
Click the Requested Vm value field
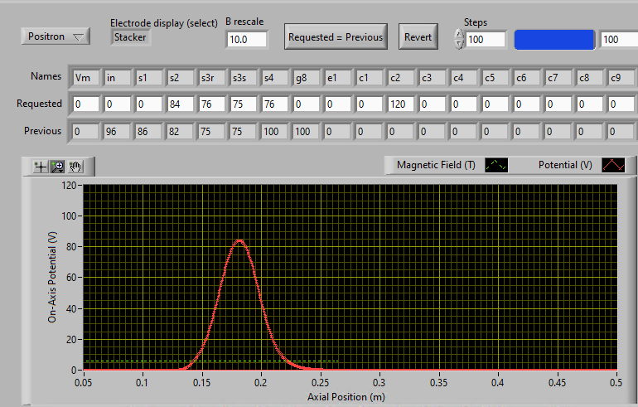[85, 104]
